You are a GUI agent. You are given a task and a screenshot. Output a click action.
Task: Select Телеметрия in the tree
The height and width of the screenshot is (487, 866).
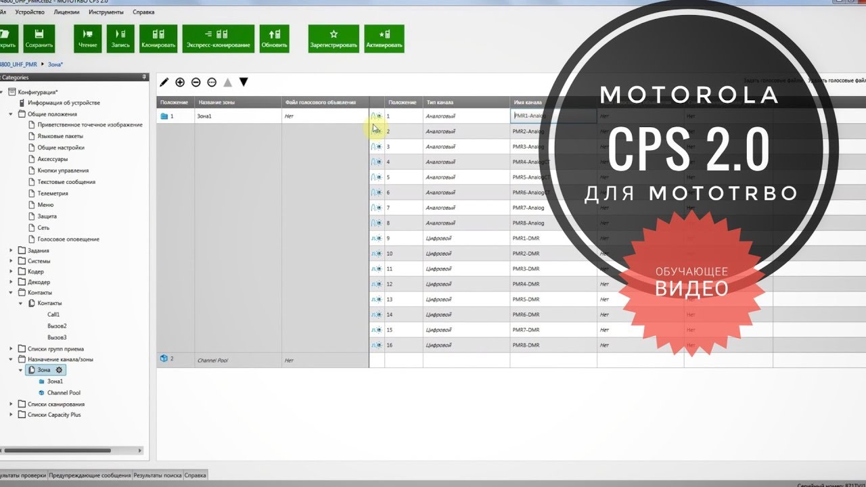tap(53, 193)
